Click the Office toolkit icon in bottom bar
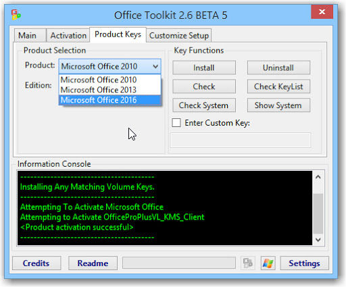 (x=248, y=263)
